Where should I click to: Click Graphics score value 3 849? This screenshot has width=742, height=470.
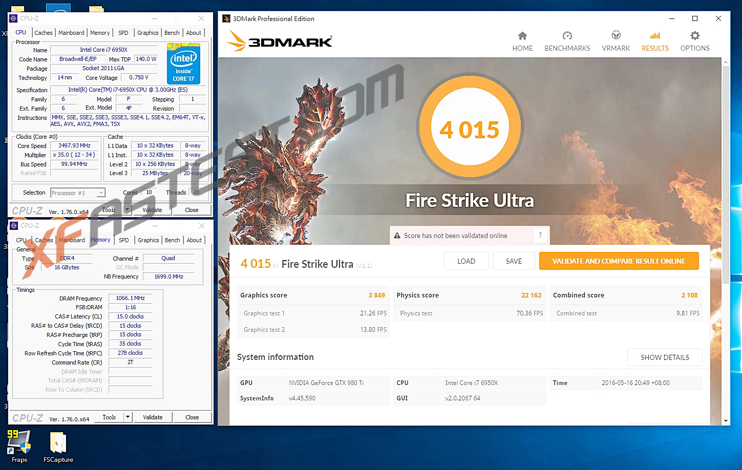[376, 295]
